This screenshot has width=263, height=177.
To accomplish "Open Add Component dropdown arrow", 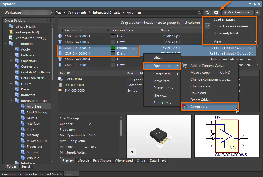I will click(x=257, y=12).
